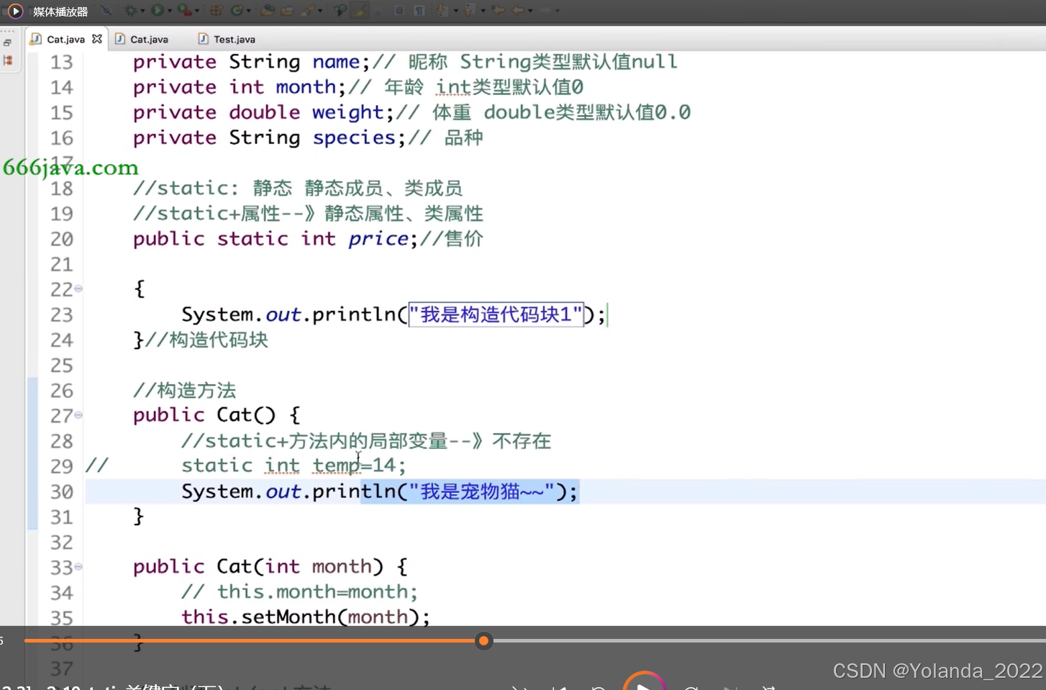Seek video by clicking unplayed progress track
The width and height of the screenshot is (1046, 690).
[768, 640]
